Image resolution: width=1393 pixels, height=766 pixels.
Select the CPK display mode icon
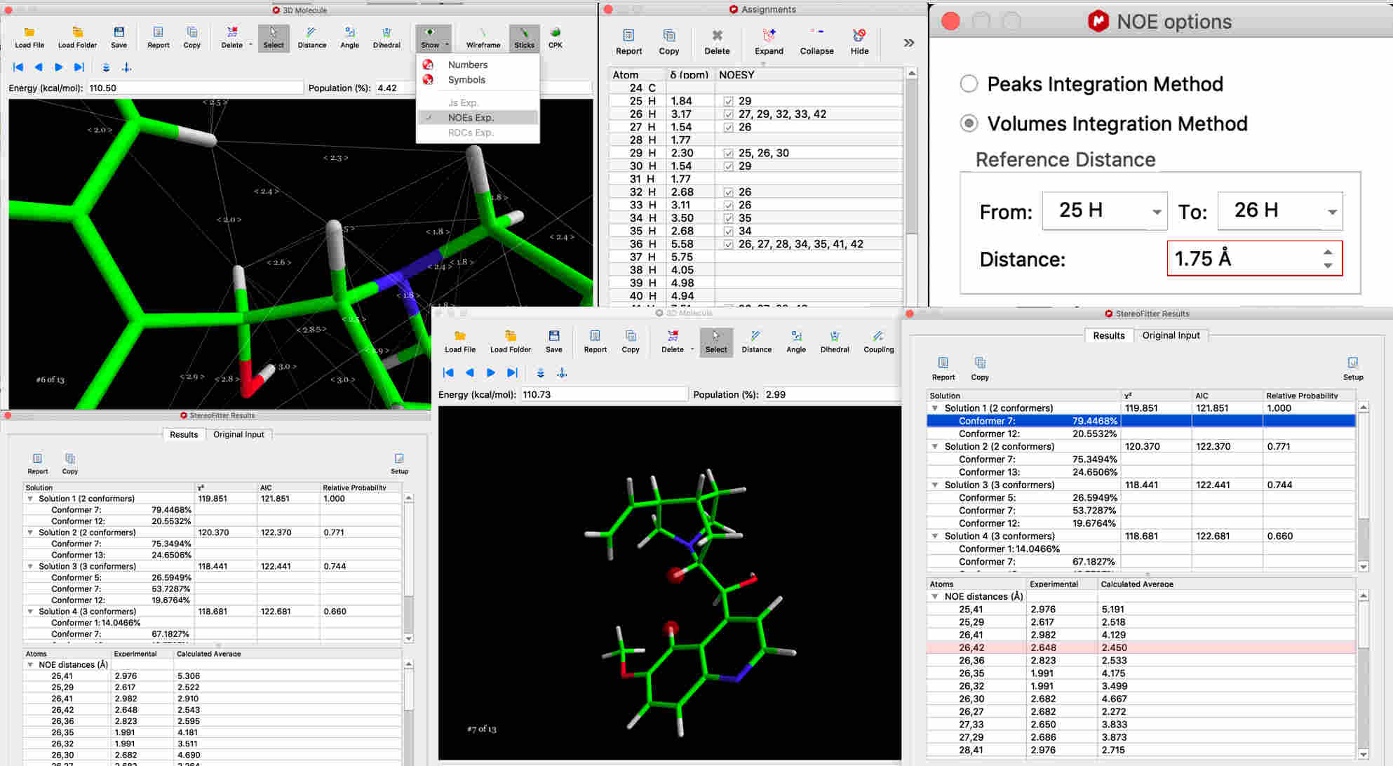(555, 37)
